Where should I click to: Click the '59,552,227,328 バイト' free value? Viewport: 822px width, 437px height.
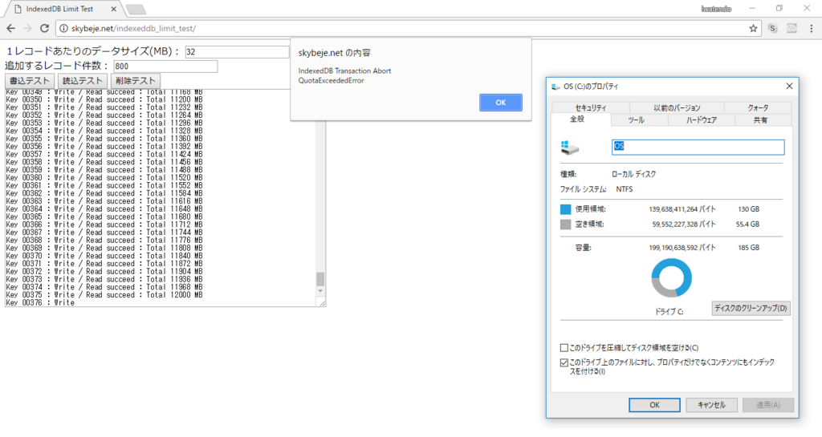[684, 224]
